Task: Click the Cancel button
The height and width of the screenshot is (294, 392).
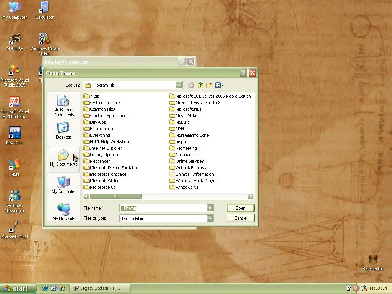Action: 240,218
